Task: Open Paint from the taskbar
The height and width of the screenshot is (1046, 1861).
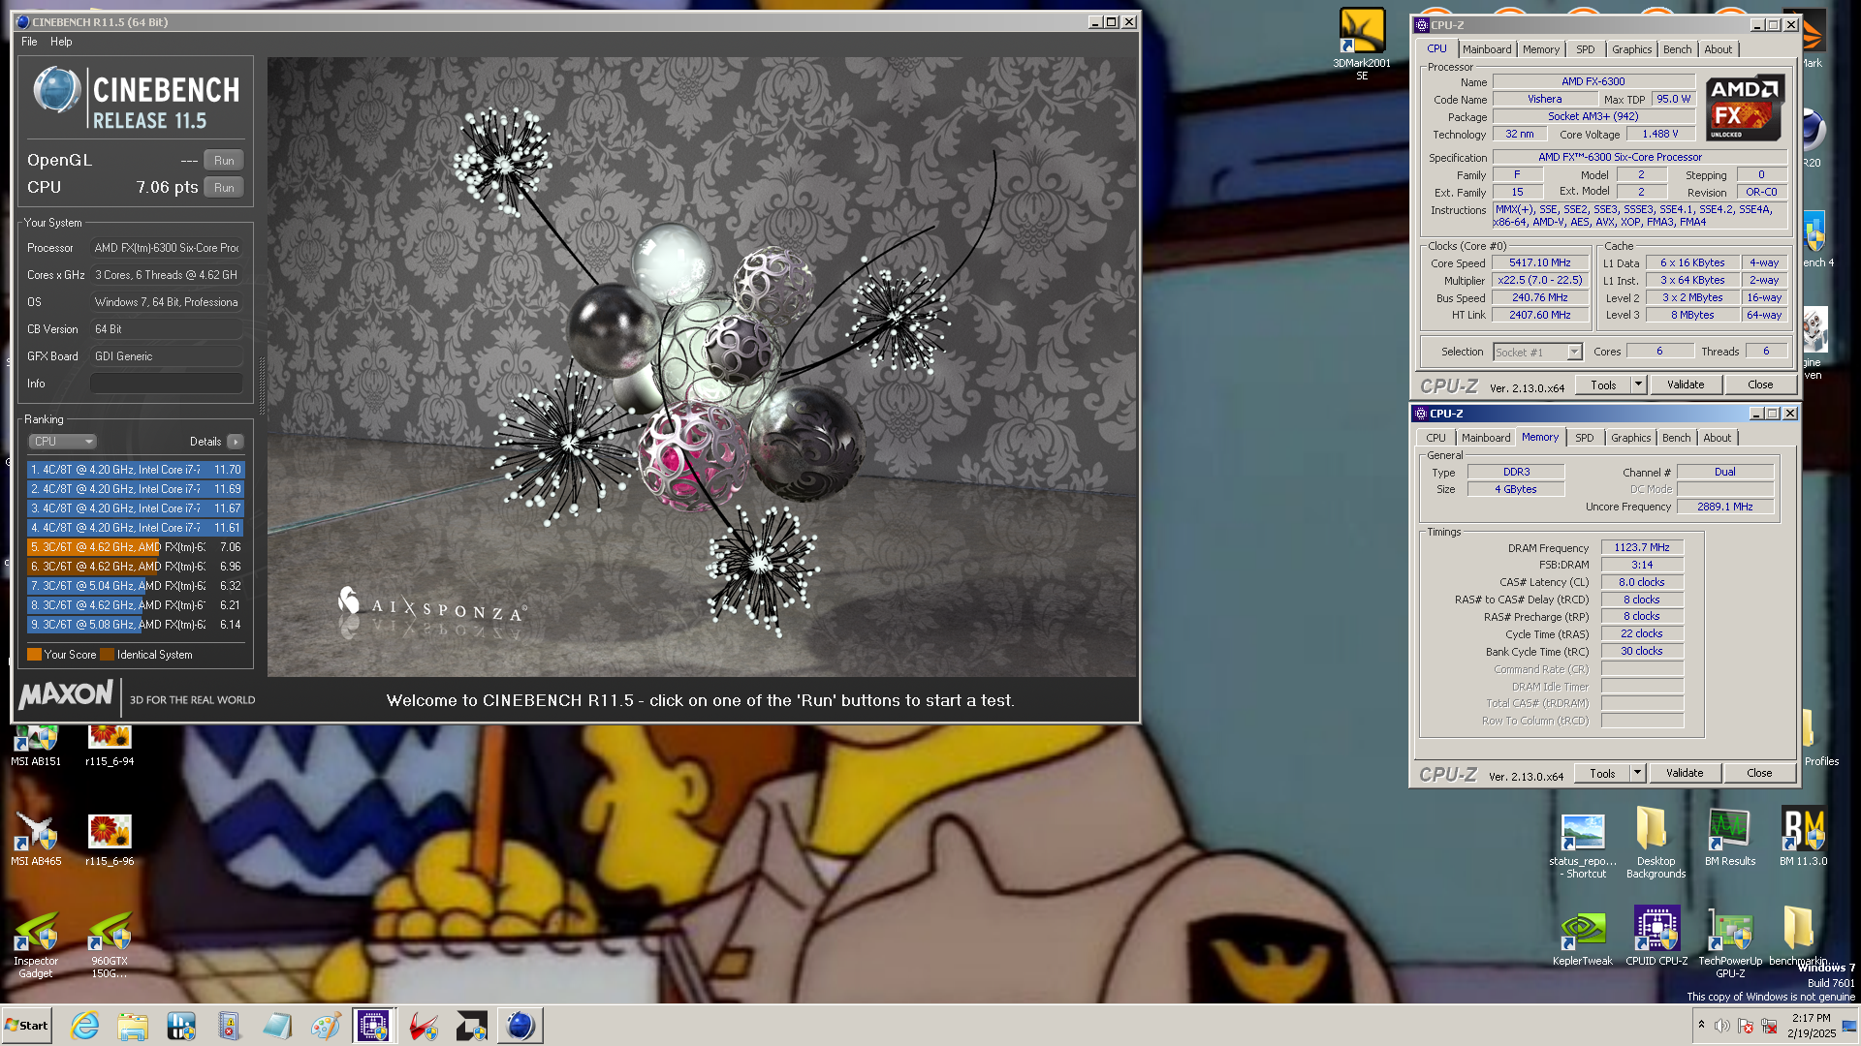Action: 326,1026
